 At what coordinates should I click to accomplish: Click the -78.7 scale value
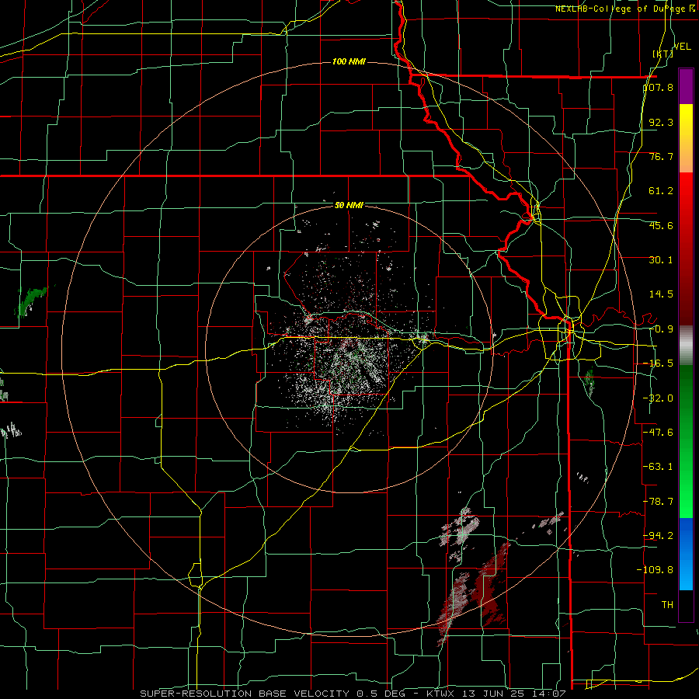click(x=658, y=502)
